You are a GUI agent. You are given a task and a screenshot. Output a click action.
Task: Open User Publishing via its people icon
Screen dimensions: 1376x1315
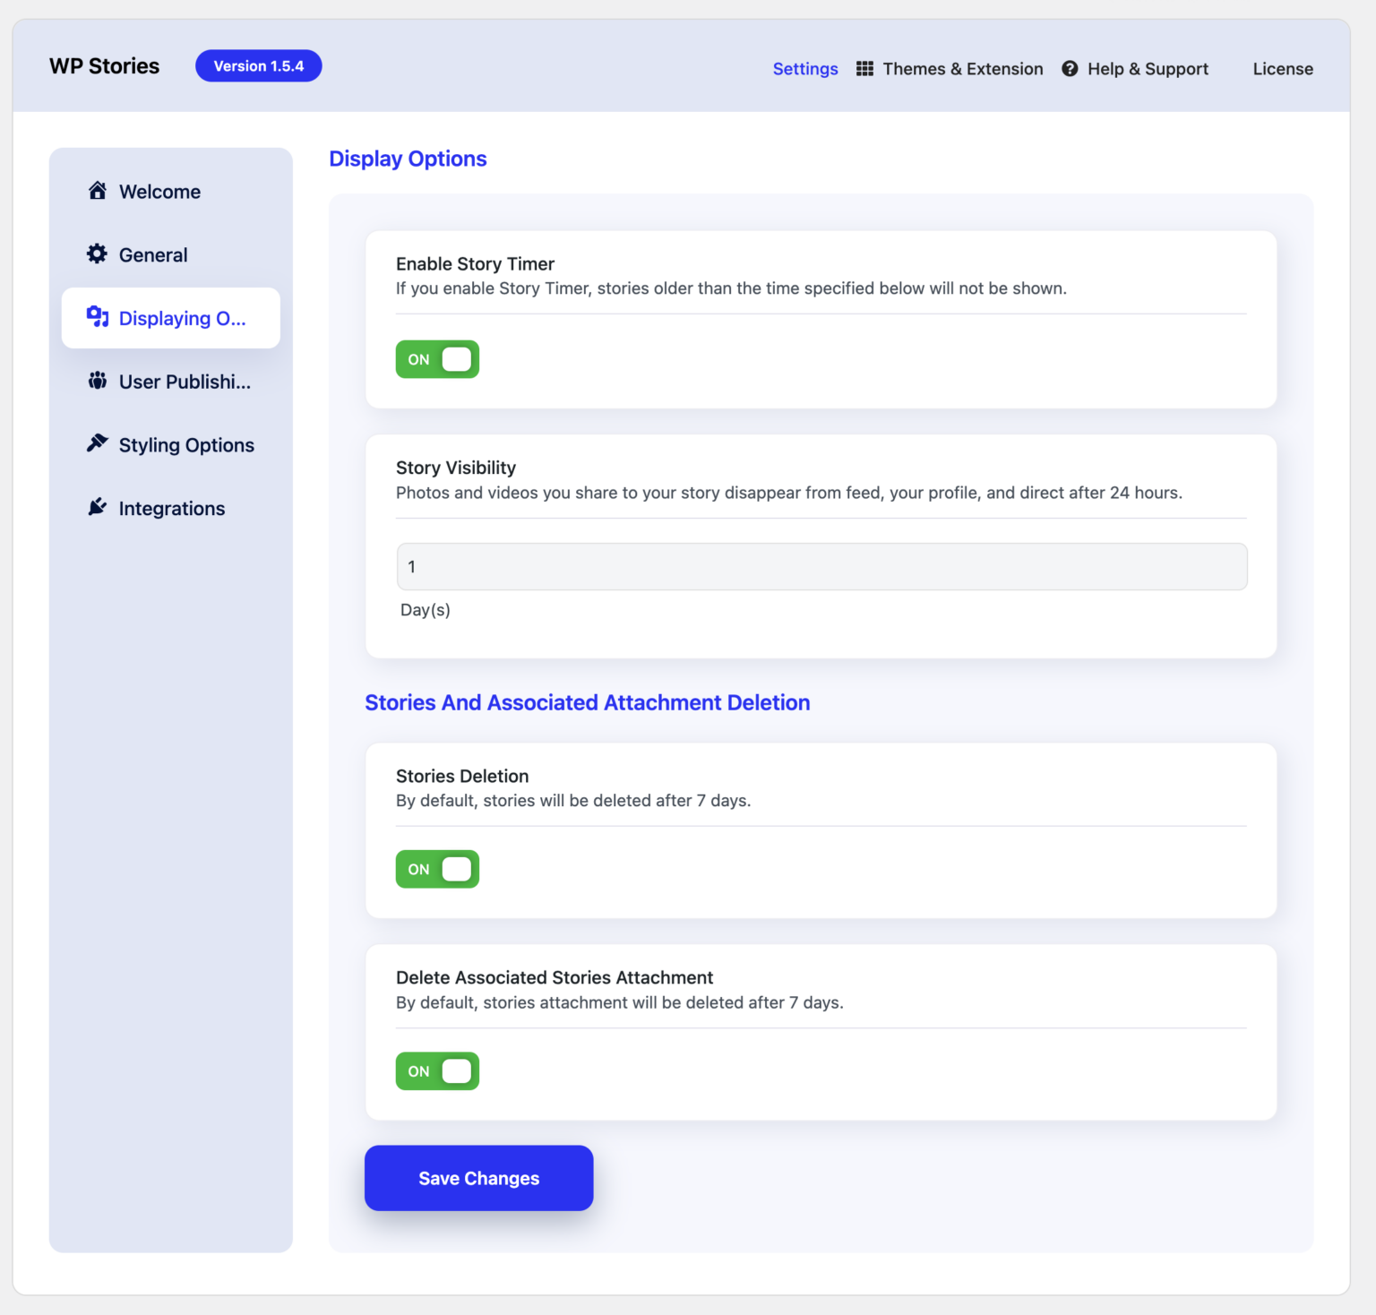(98, 381)
